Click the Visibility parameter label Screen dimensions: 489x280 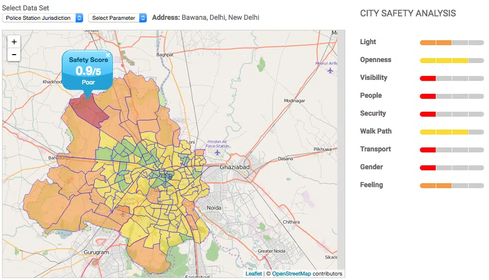[374, 78]
